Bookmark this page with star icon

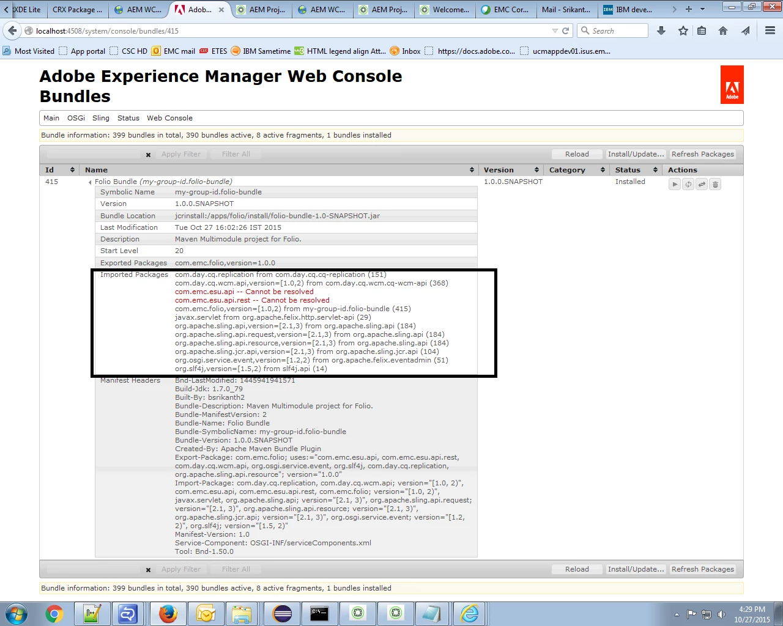click(x=683, y=31)
